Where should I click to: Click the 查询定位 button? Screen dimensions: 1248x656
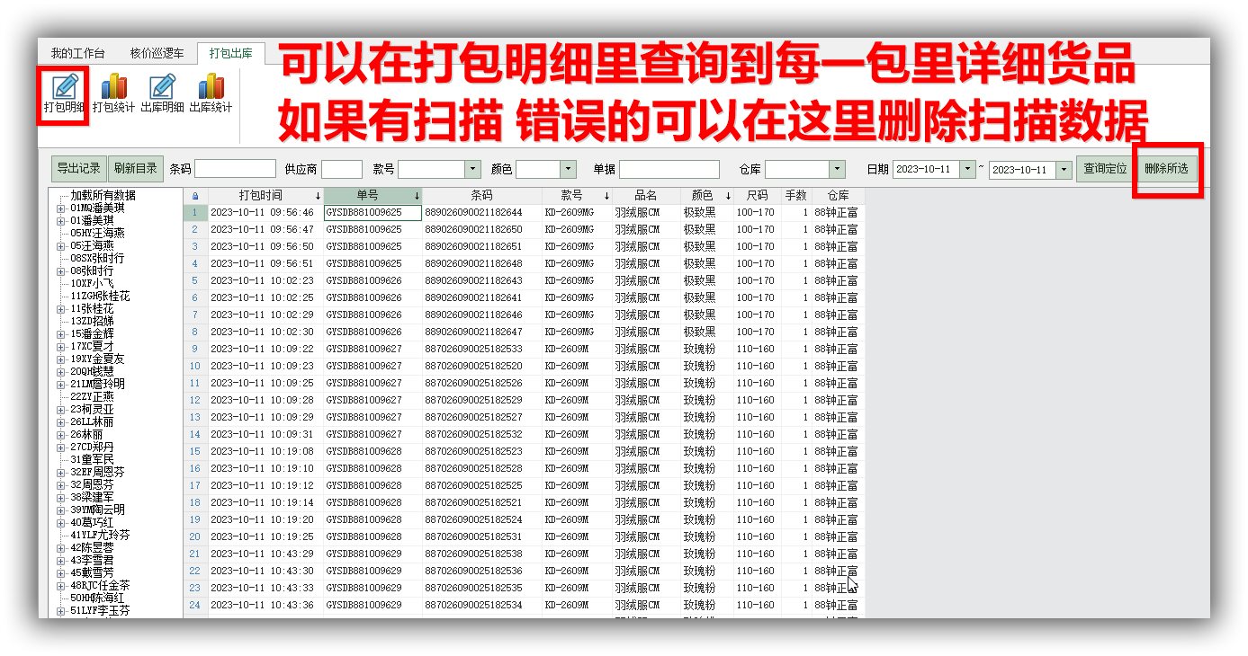1105,169
